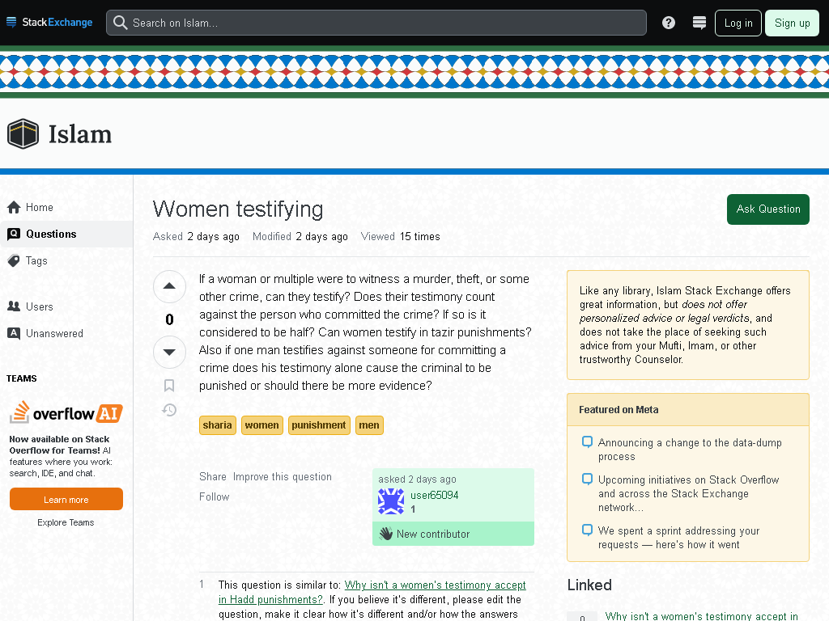
Task: Focus the Search on Islam field
Action: click(376, 23)
